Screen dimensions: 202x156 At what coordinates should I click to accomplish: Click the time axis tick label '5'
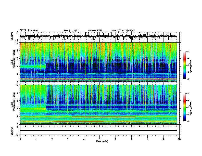100,139
